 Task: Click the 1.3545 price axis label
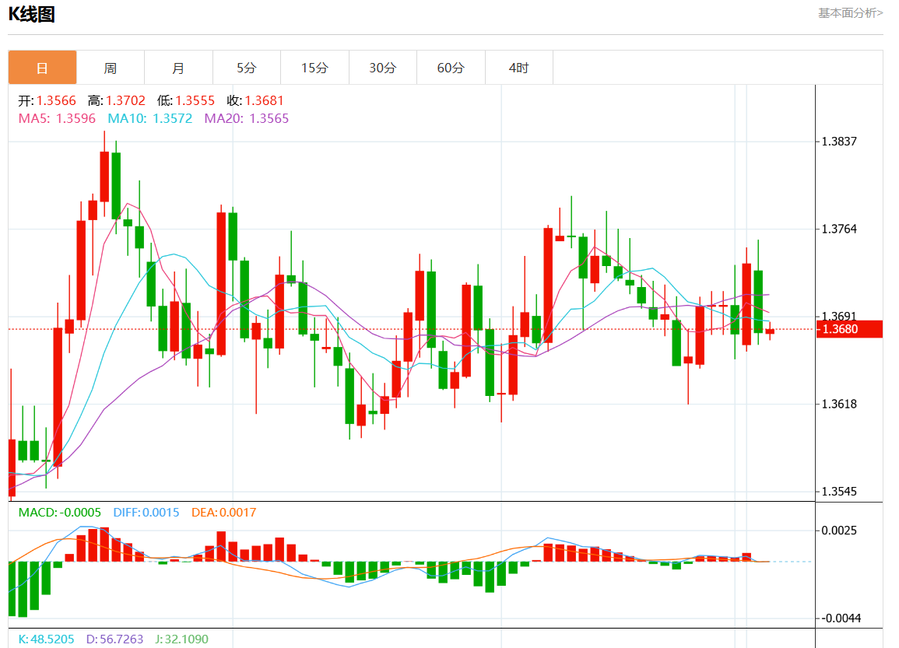[839, 492]
